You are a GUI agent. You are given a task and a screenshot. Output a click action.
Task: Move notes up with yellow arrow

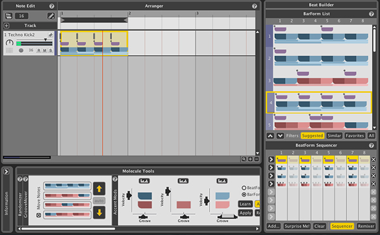[x=99, y=189]
